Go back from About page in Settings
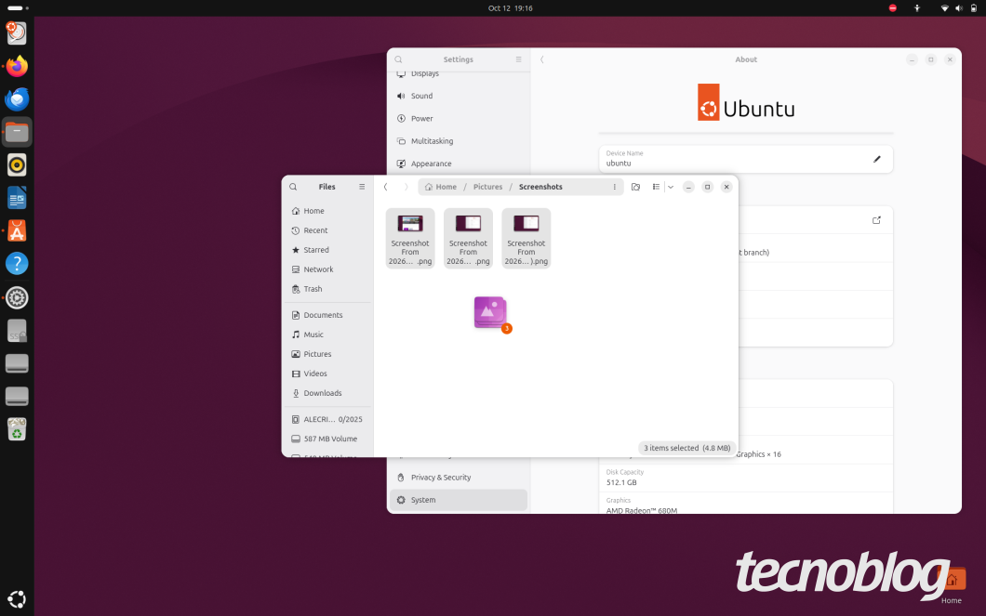Screen dimensions: 986x616 point(542,59)
